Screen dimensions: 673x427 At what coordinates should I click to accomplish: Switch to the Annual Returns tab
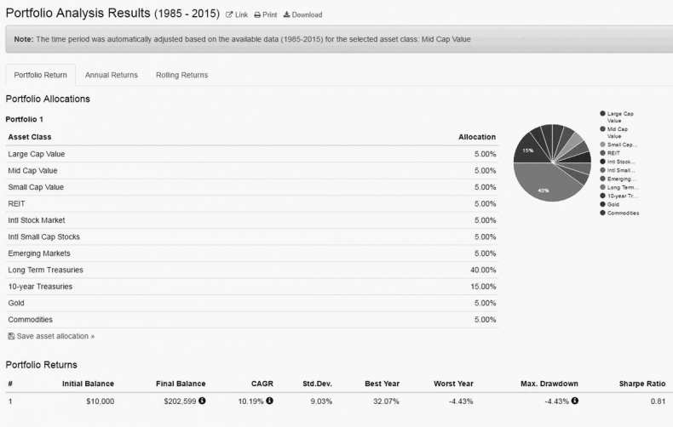111,75
